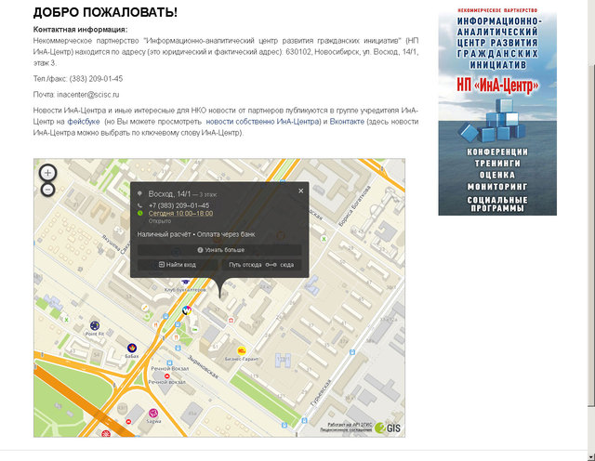Click the Sagwa map marker
The image size is (595, 461).
(153, 413)
